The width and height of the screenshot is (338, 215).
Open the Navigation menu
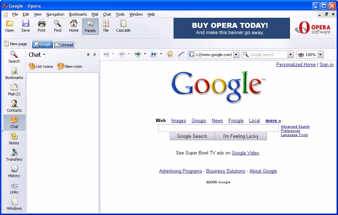(55, 14)
